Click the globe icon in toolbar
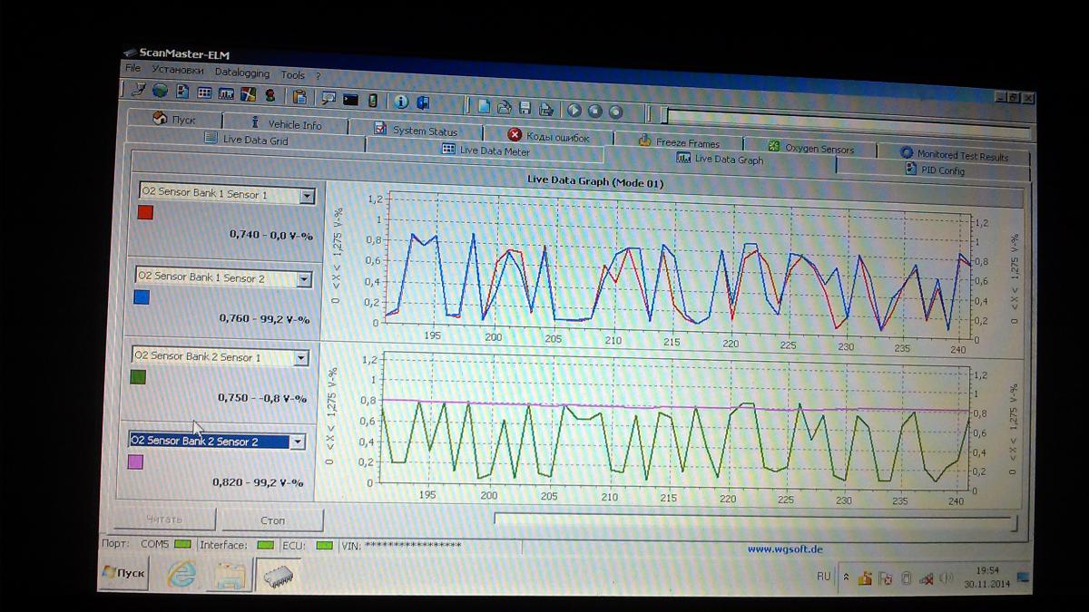The height and width of the screenshot is (612, 1089). 160,90
